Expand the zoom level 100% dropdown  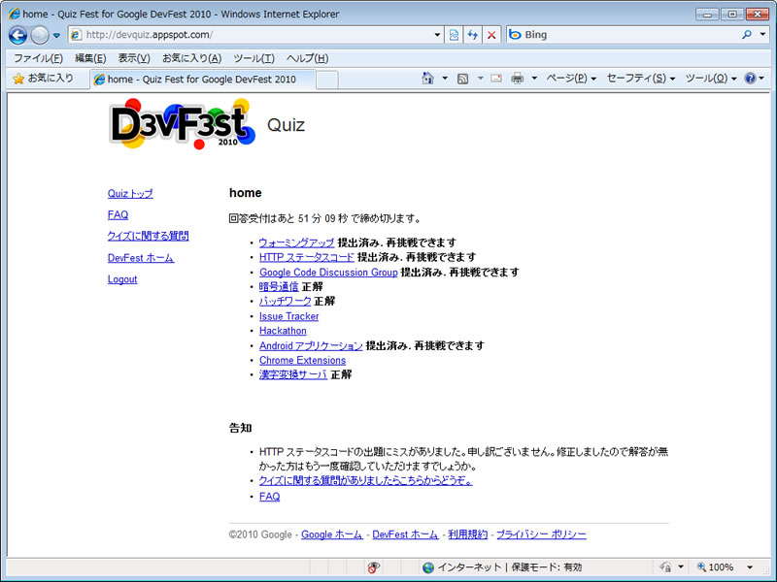click(x=749, y=567)
